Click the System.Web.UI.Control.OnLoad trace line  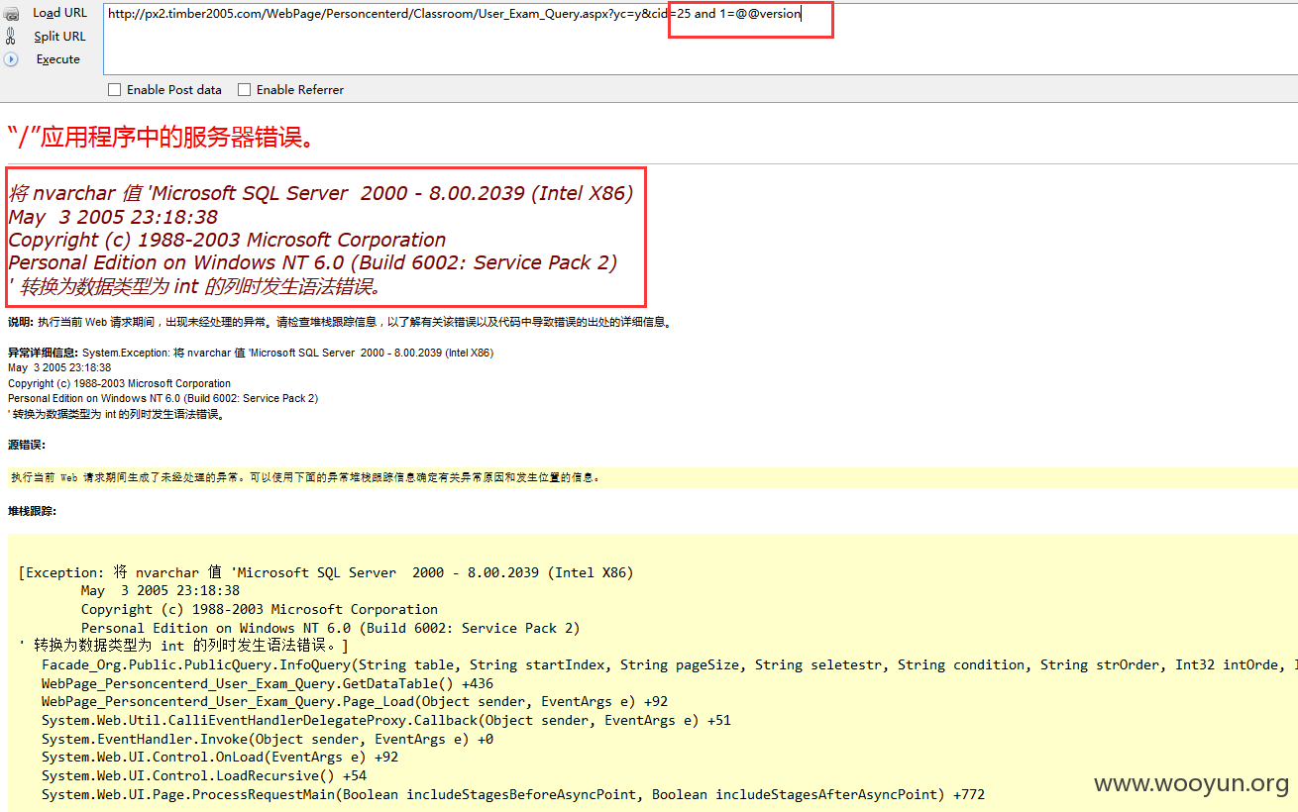pyautogui.click(x=220, y=758)
